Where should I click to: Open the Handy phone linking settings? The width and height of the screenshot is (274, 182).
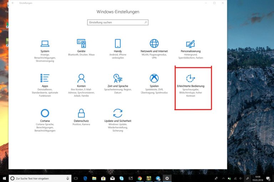tap(118, 49)
